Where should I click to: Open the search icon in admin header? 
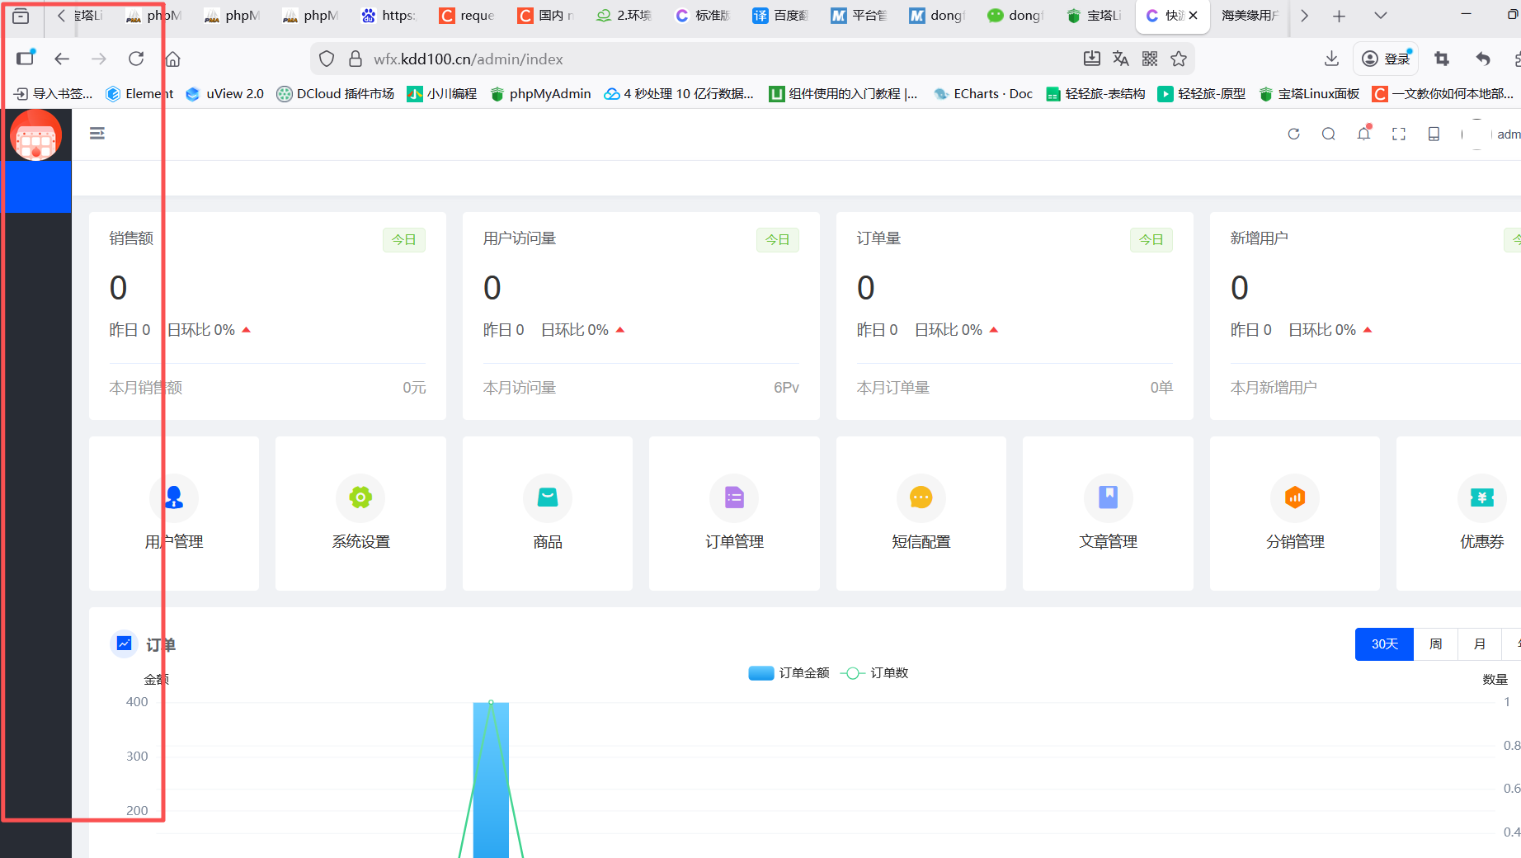(x=1328, y=134)
